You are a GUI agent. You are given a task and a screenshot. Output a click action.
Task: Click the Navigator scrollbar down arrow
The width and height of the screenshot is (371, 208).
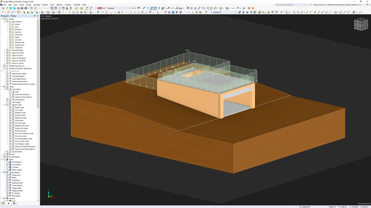coord(38,200)
